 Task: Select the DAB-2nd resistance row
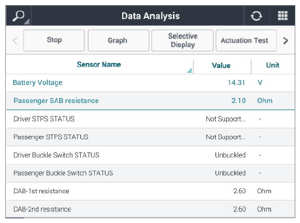(x=151, y=209)
